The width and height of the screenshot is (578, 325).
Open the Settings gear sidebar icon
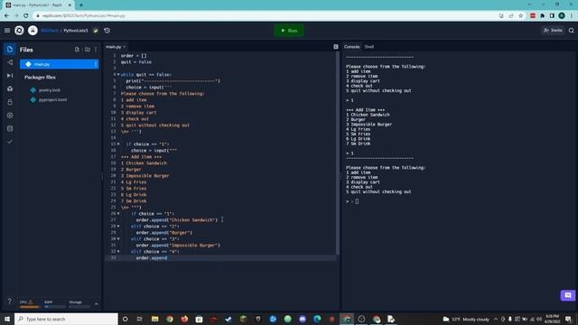[10, 116]
